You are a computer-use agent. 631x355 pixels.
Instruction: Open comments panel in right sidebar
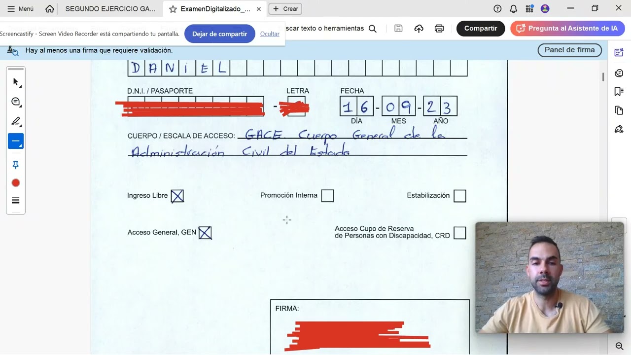pos(619,73)
